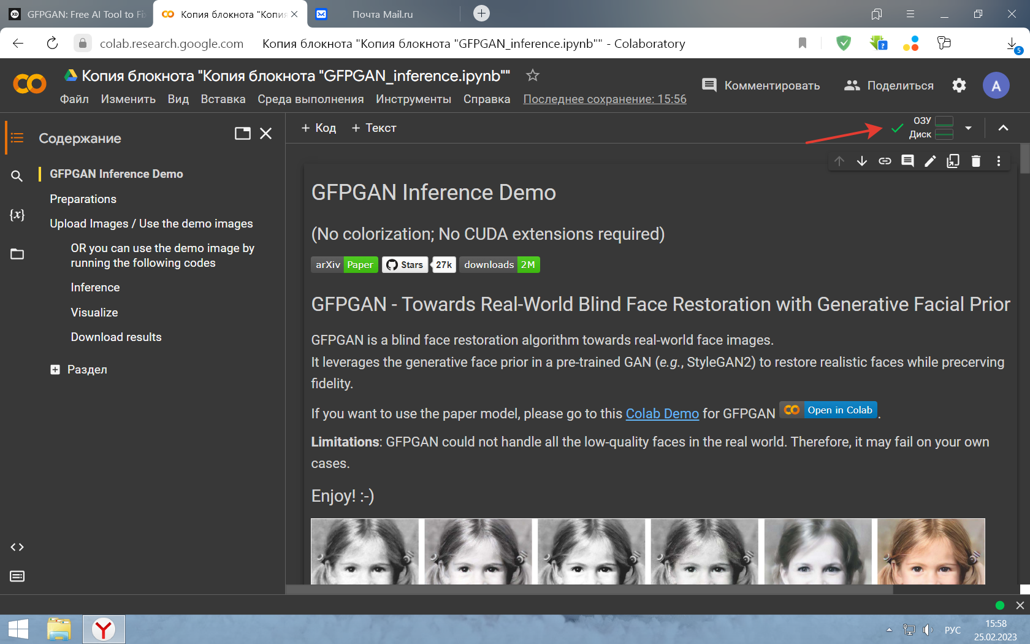Screen dimensions: 1030x644
Task: Open the Инструменты menu
Action: [413, 99]
